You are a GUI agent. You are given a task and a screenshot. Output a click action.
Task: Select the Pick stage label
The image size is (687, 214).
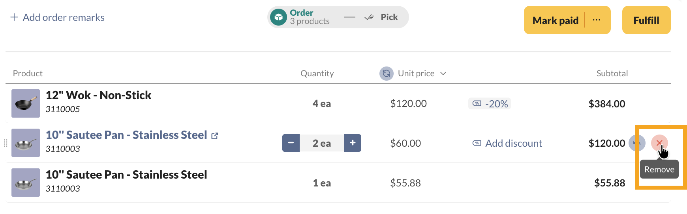(389, 17)
